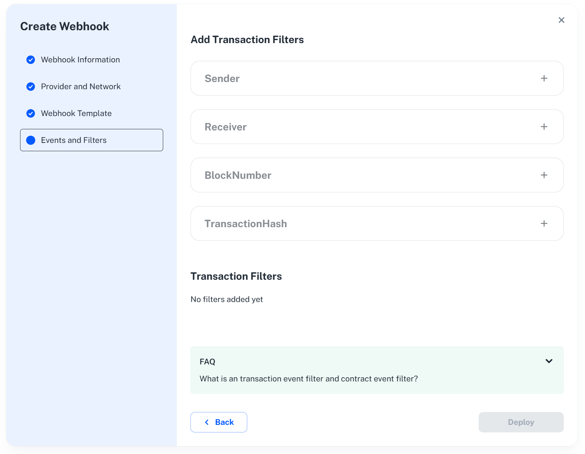
Task: Click the checkmark icon beside Webhook Information
Action: tap(31, 59)
